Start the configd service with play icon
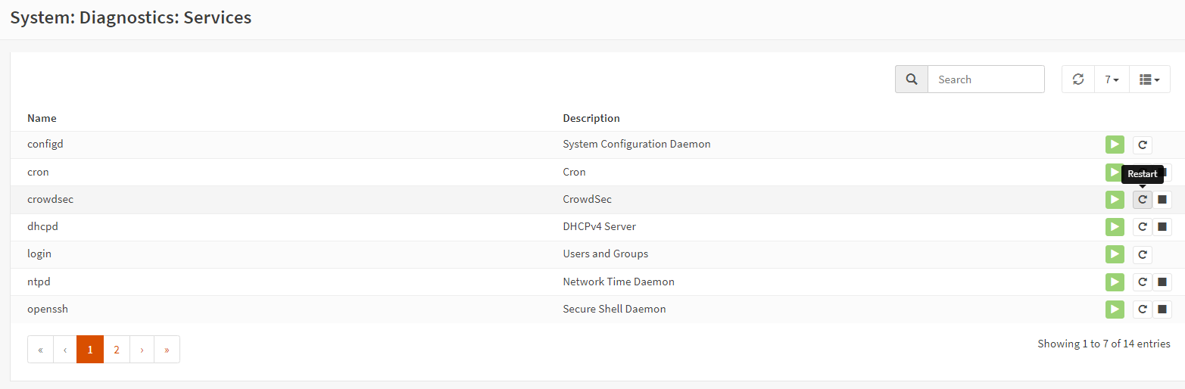Screen dimensions: 1185x389 tap(1114, 145)
